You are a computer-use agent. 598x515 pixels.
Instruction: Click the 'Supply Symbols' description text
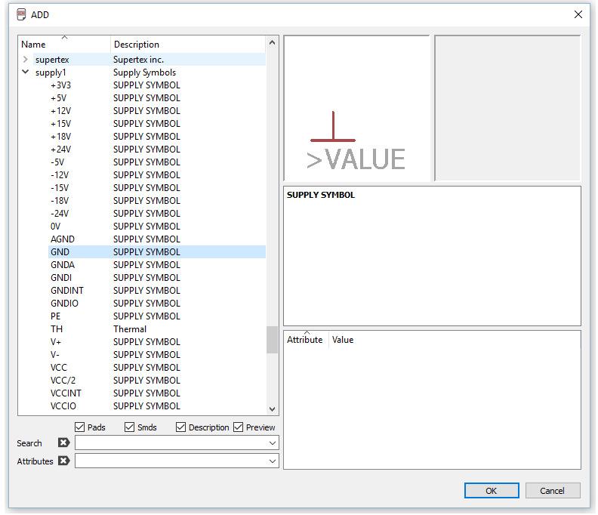pyautogui.click(x=144, y=72)
